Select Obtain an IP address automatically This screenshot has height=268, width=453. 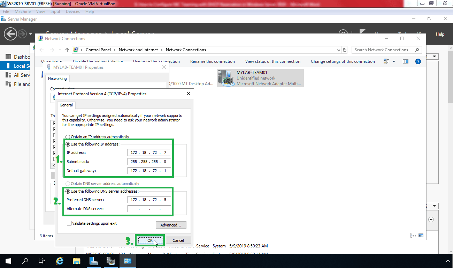click(x=68, y=137)
